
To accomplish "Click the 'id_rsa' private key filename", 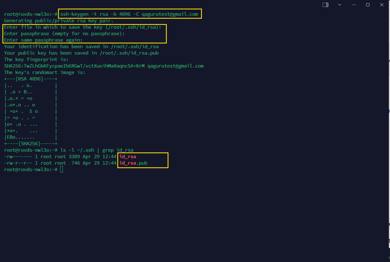I will point(128,156).
